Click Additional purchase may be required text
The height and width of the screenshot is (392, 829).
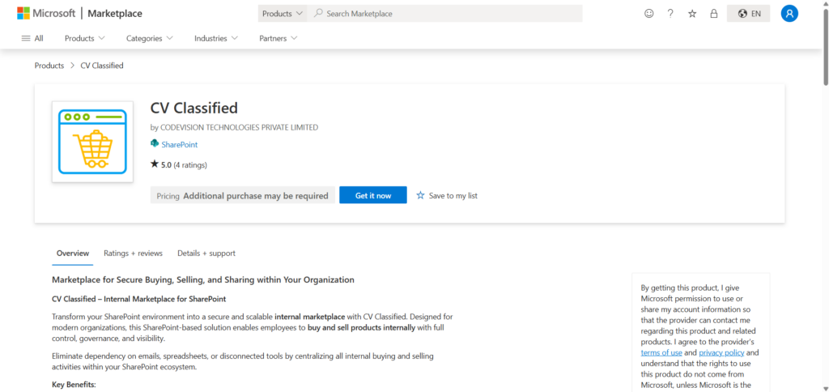(x=256, y=196)
